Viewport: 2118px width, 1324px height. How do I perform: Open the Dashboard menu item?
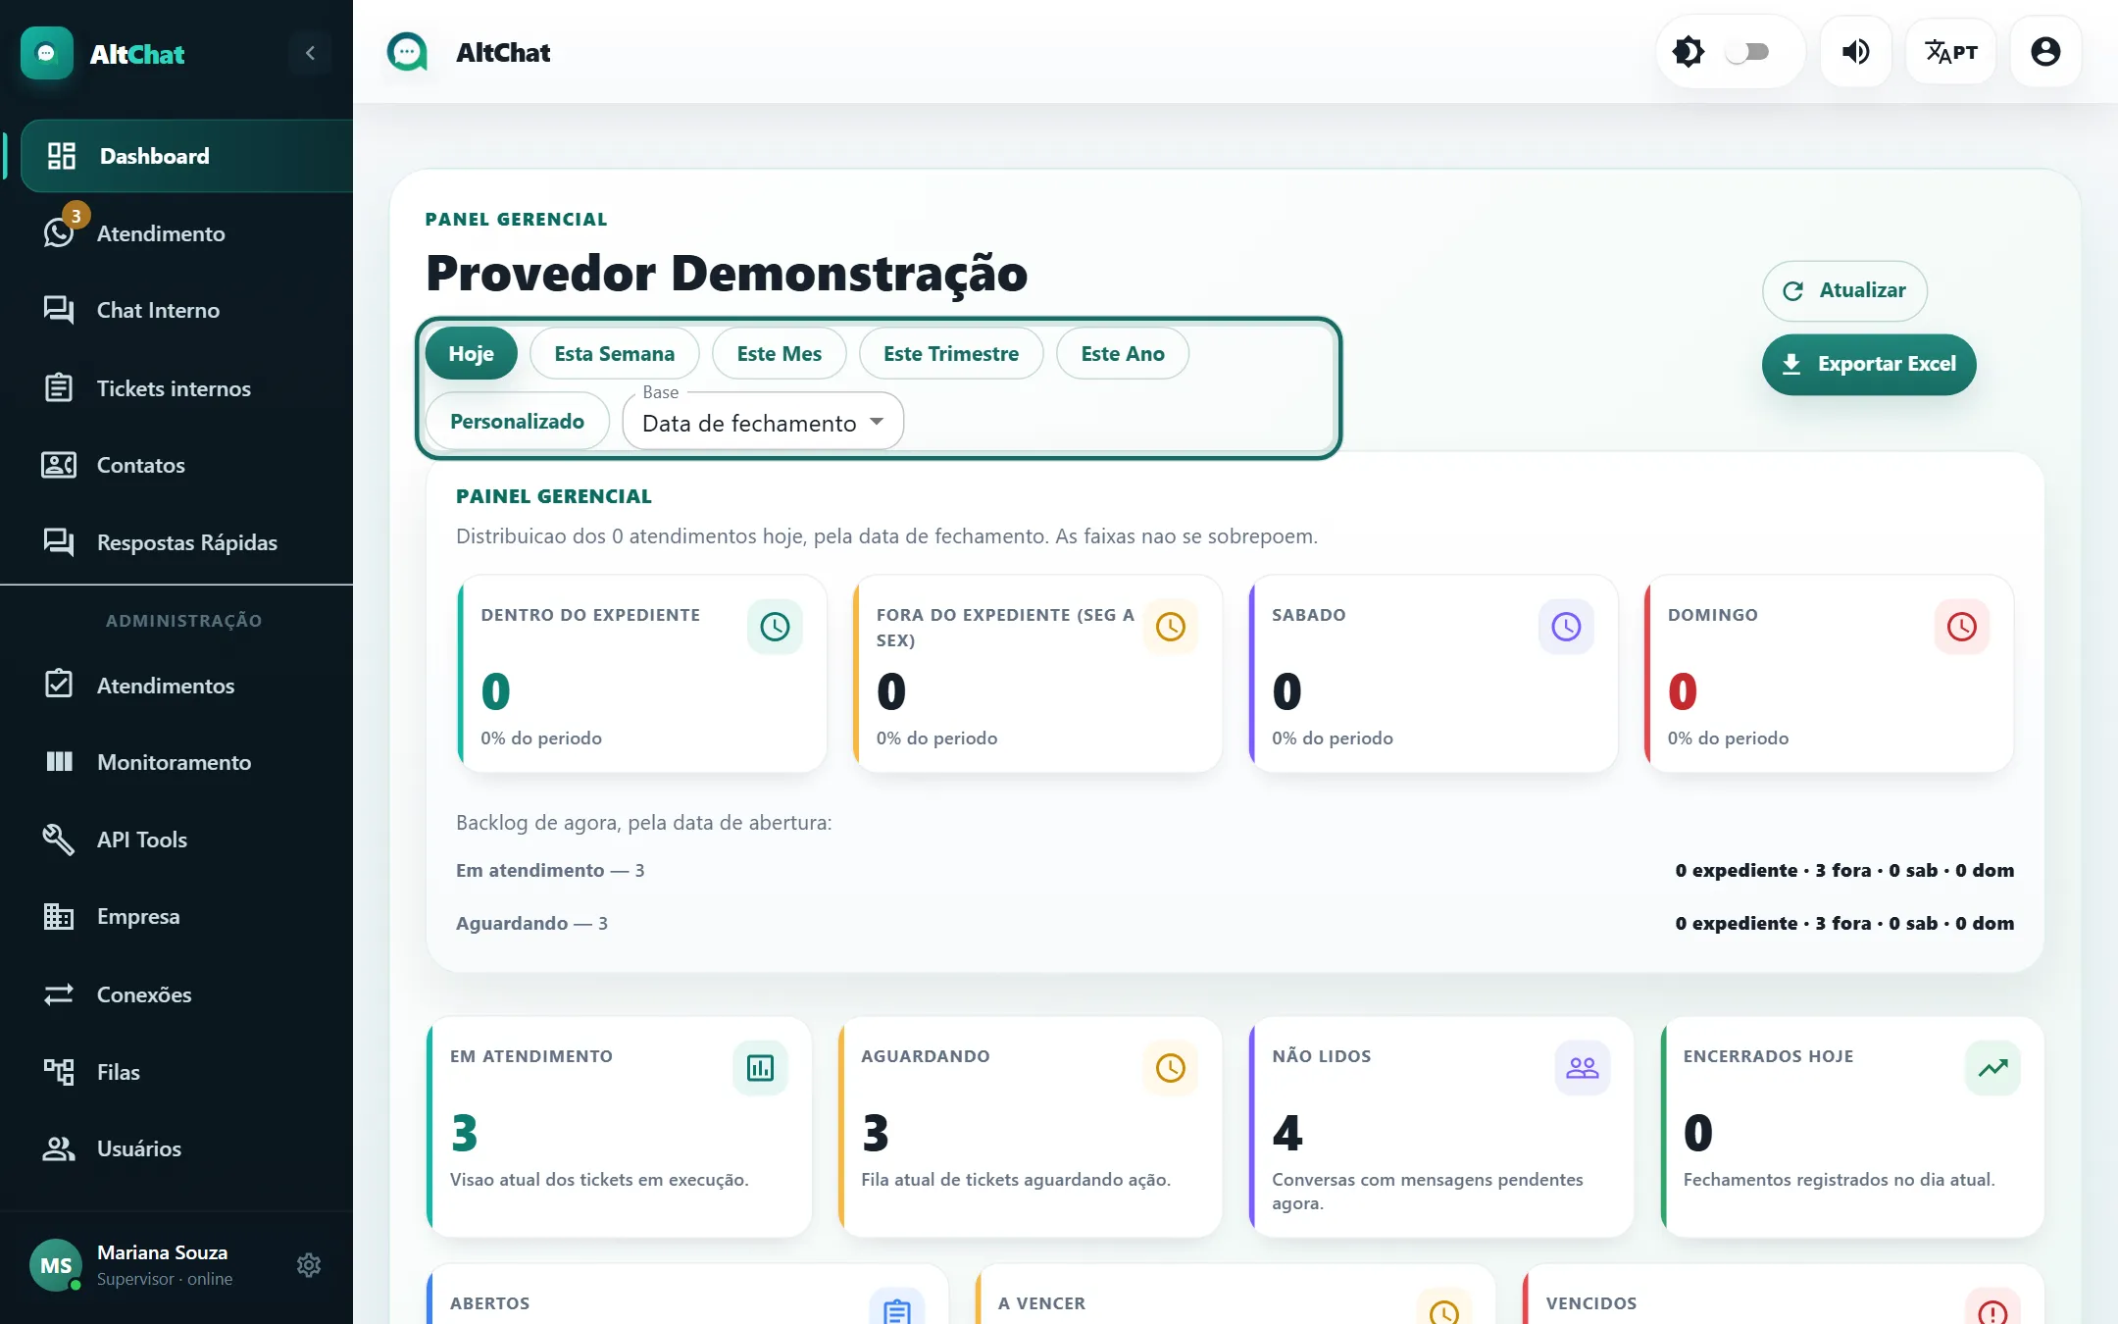(186, 156)
